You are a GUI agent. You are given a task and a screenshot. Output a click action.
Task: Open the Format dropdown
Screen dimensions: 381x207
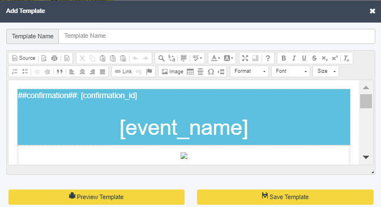249,71
